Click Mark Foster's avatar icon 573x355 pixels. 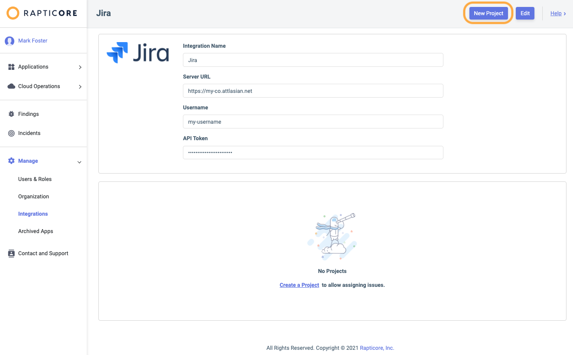[x=10, y=41]
